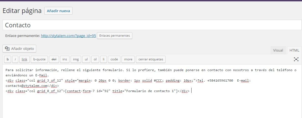Insert the more tag
Viewport: 302px width, 118px height.
pos(128,59)
